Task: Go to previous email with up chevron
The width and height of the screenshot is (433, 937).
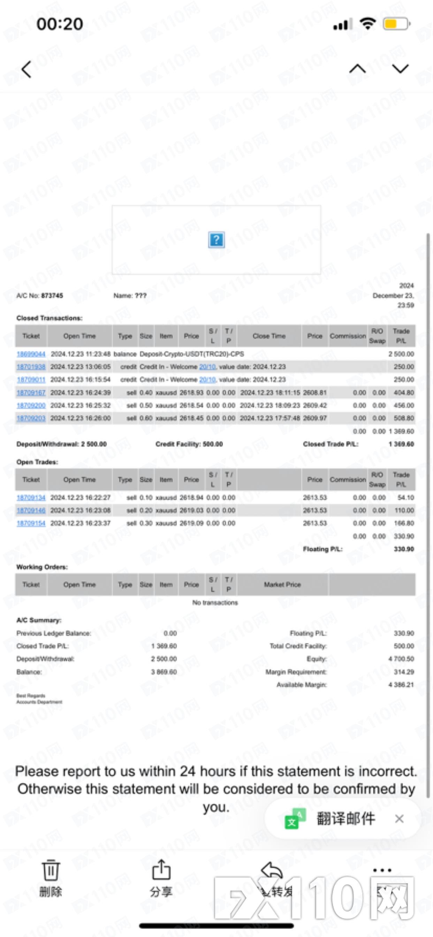Action: coord(357,69)
